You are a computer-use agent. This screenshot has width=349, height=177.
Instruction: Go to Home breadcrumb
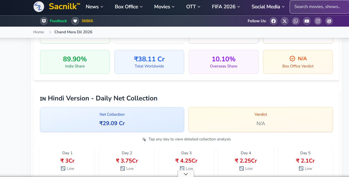(39, 32)
